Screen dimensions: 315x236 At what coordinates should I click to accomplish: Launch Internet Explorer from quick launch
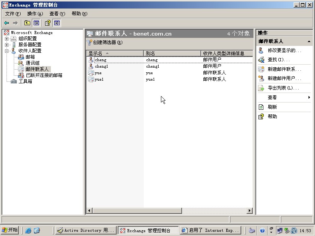click(28, 230)
